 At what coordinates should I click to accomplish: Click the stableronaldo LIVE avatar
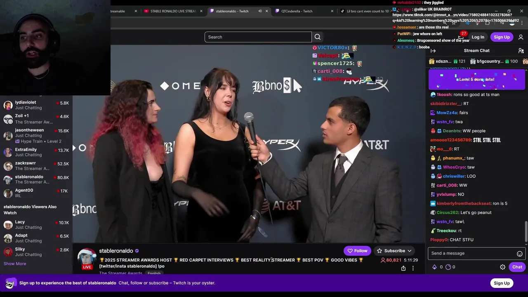(x=87, y=259)
